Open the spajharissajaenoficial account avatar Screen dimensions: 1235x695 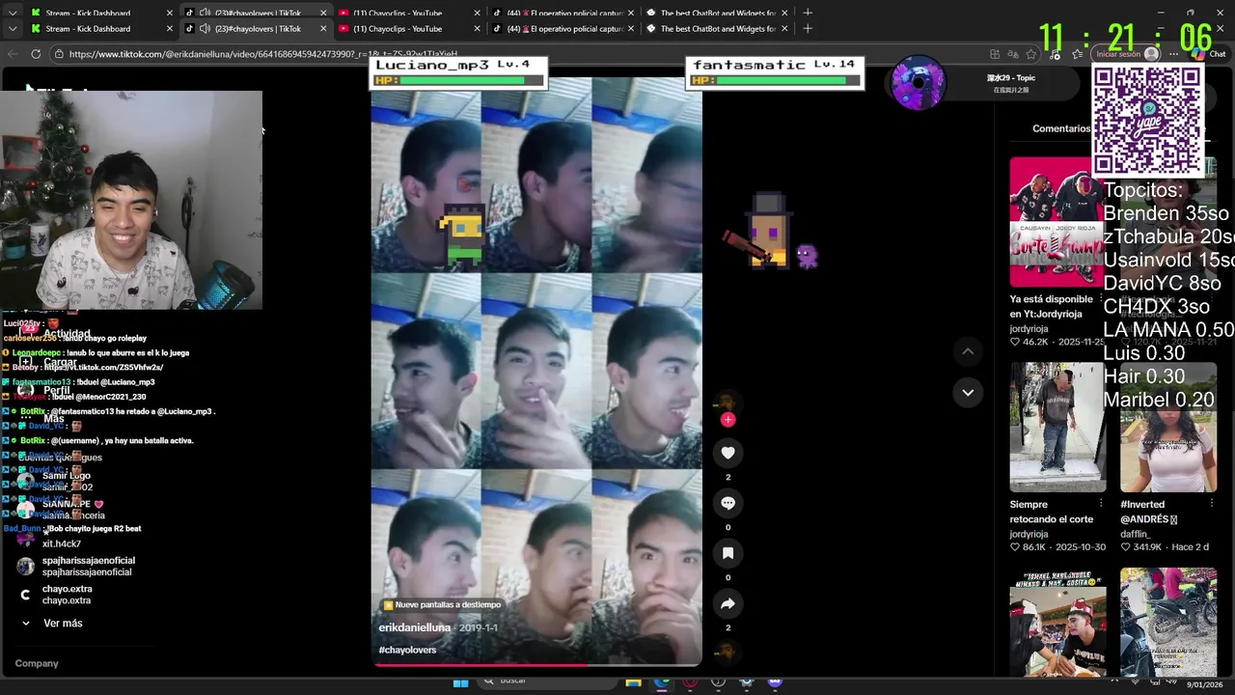(25, 567)
